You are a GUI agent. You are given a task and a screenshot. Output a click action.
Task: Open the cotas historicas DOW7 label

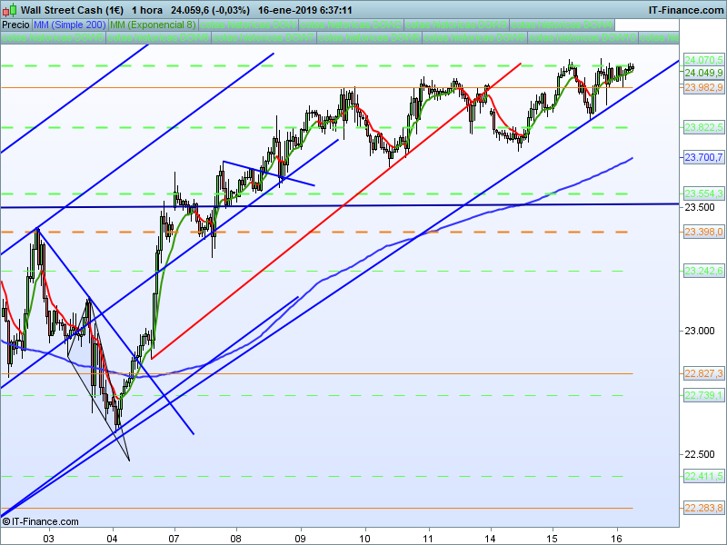[x=264, y=37]
